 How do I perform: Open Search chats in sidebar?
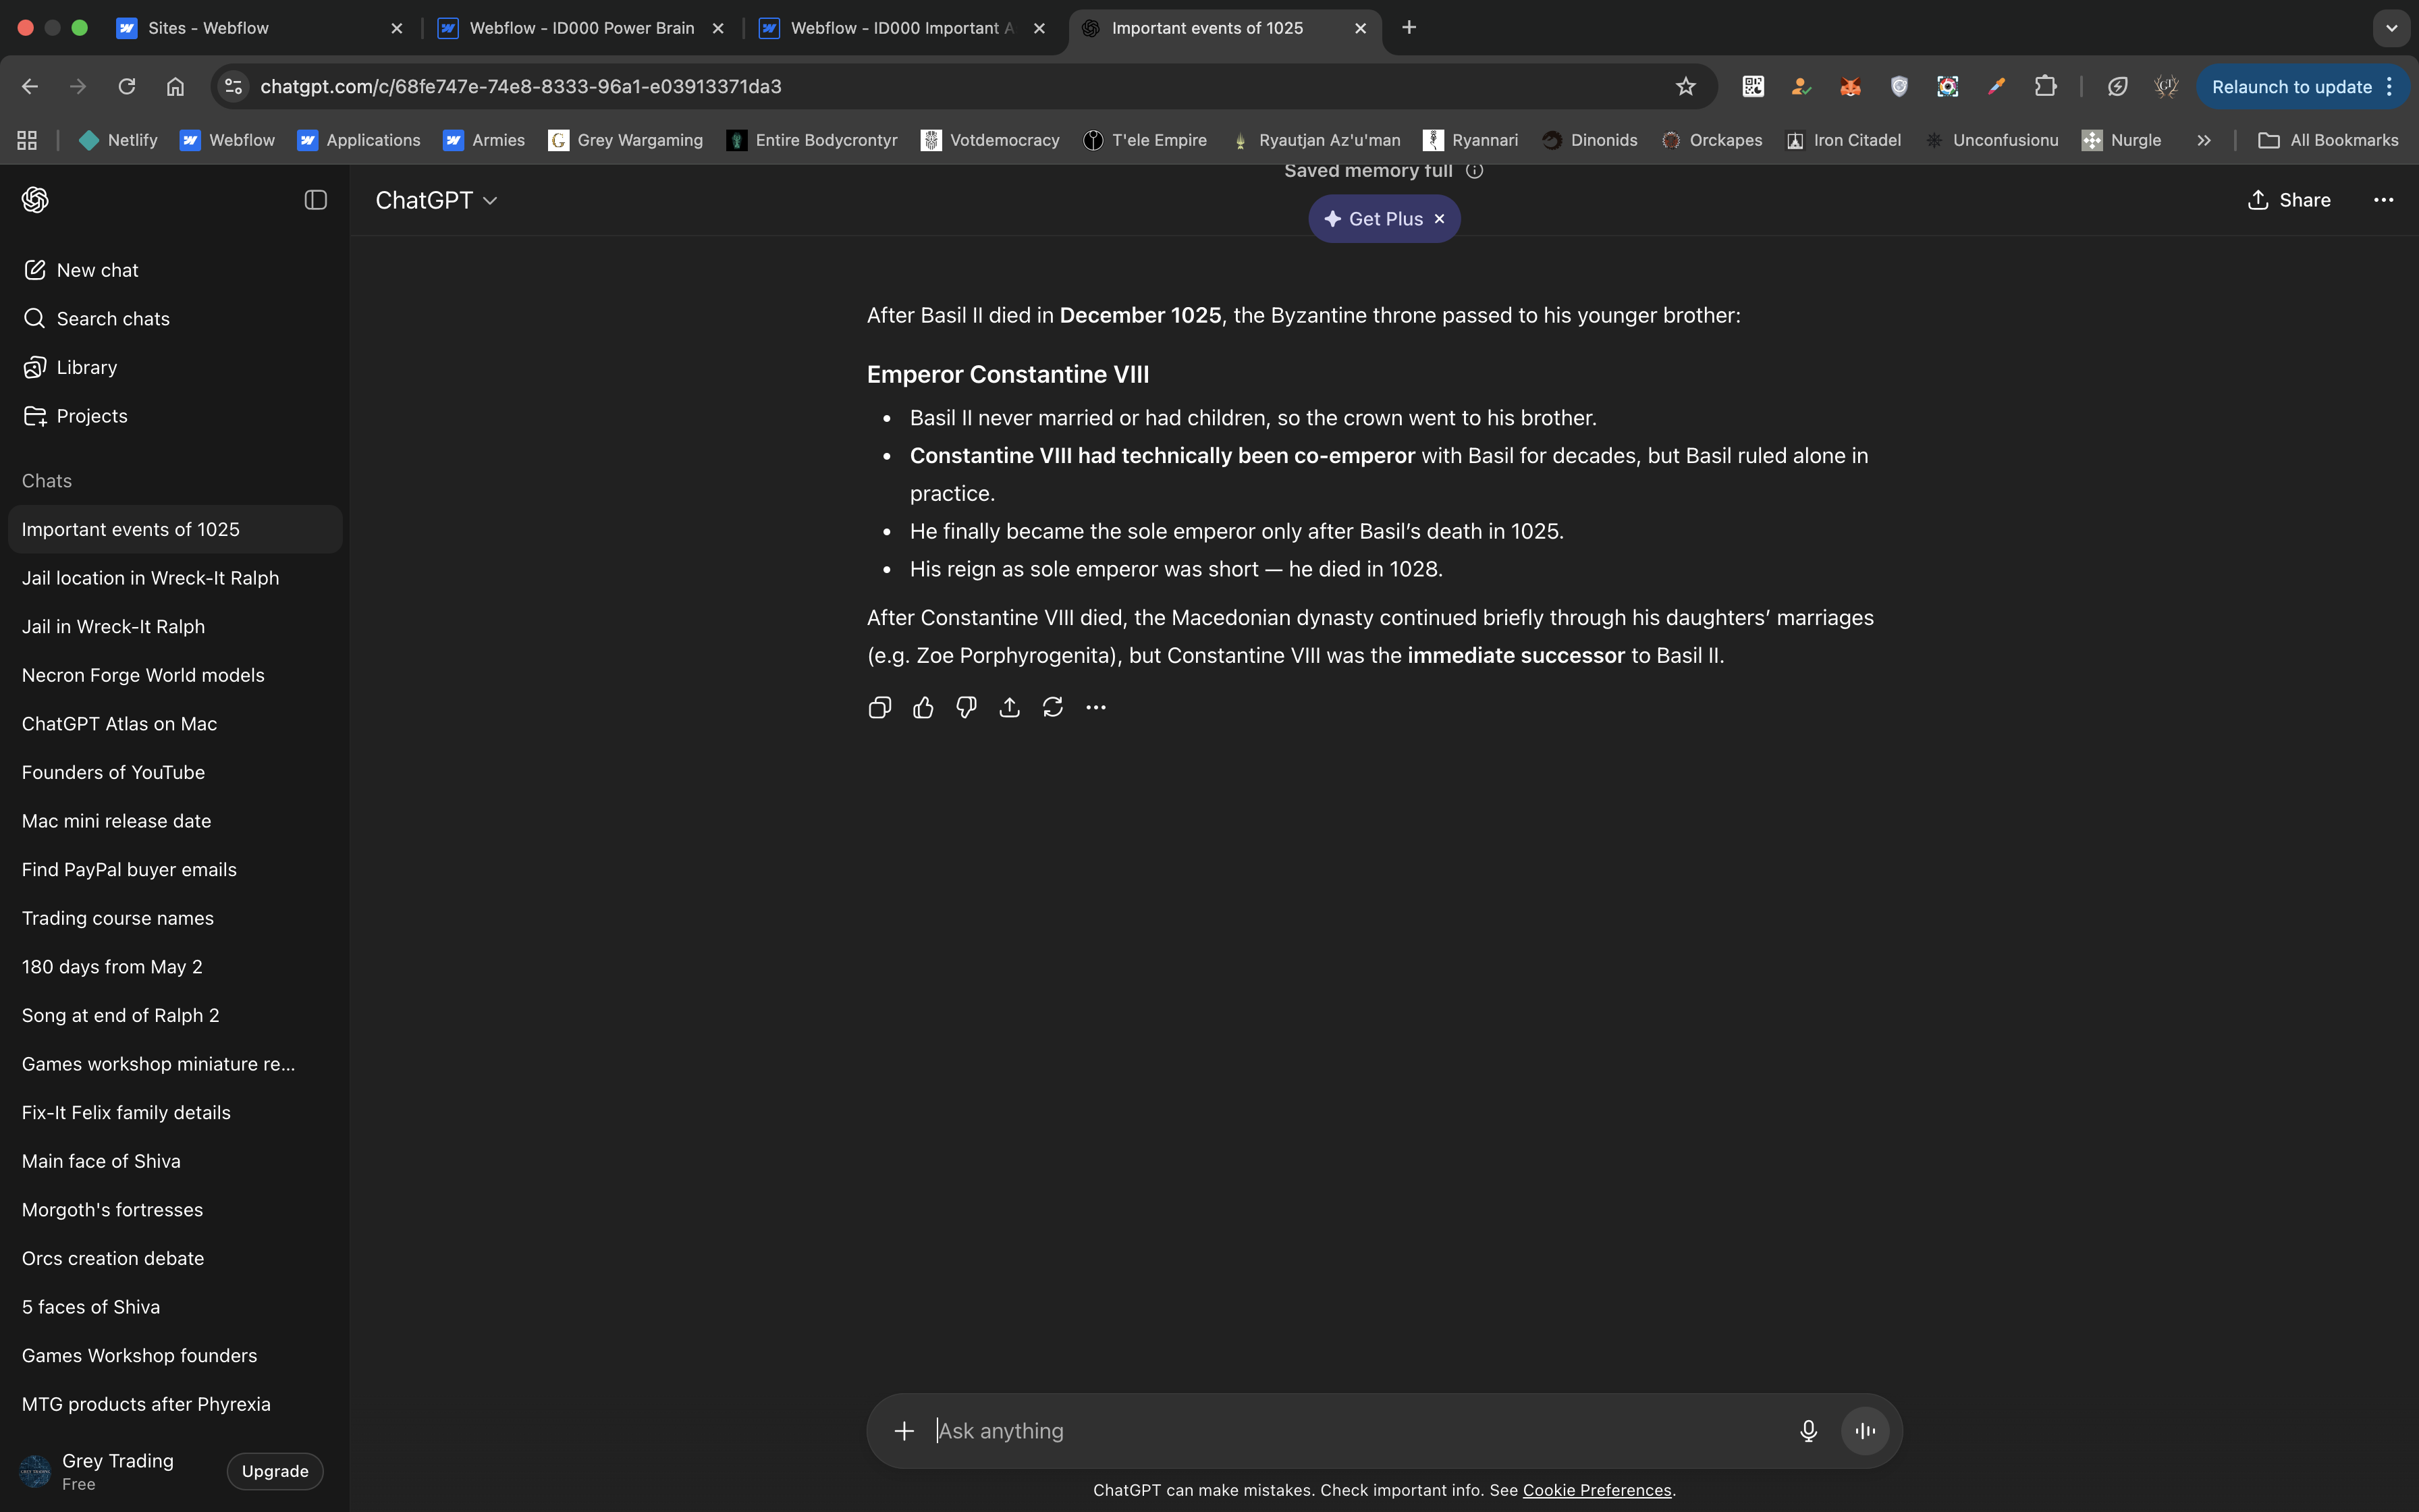click(x=112, y=319)
